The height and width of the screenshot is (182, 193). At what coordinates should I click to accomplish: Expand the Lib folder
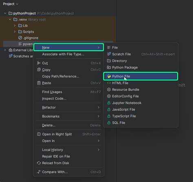click(15, 26)
